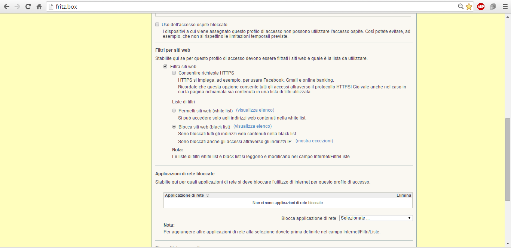Open 'Blocca applicazione di rete' dropdown
Screen dimensions: 511x248
376,218
